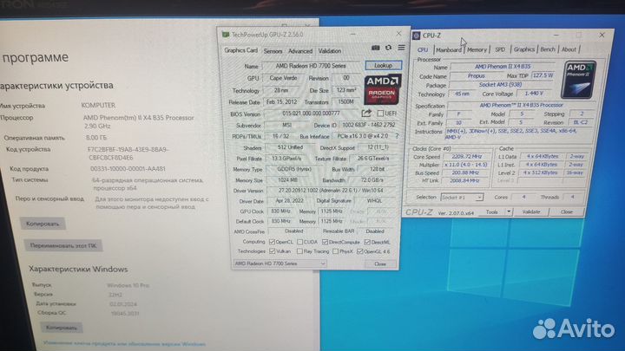Click the AMD Phenom II logo in CPU-Z
The height and width of the screenshot is (351, 625).
[578, 80]
